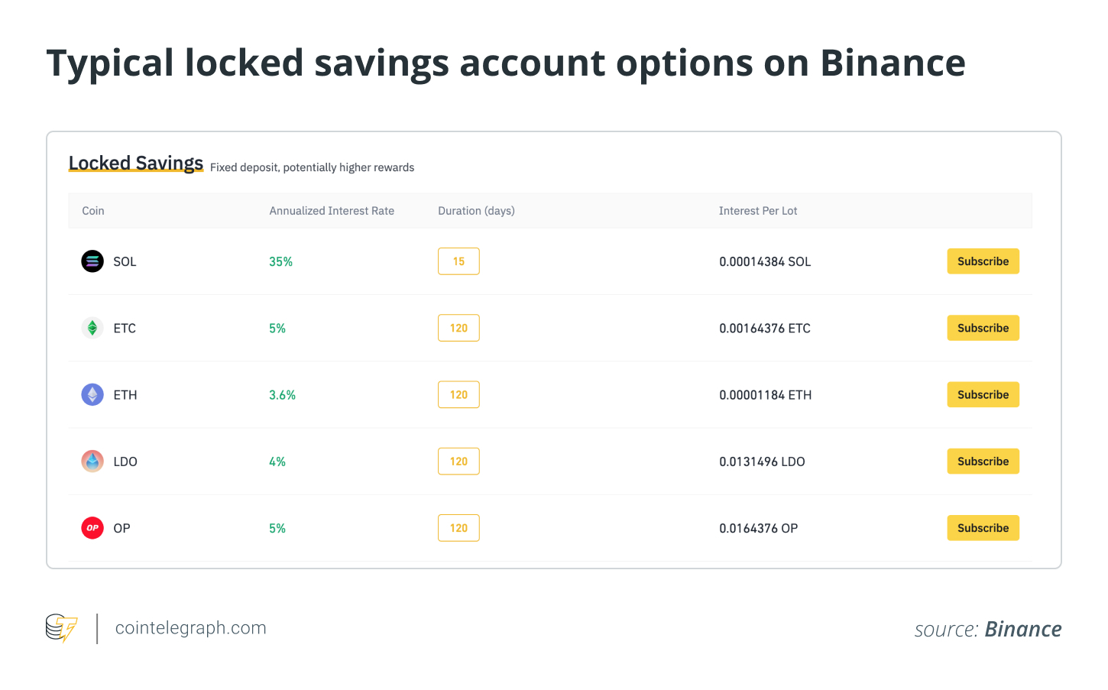Subscribe to ETC locked savings
The image size is (1108, 690).
click(983, 328)
